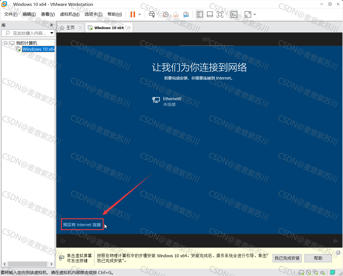Select the Ethernet0 network entry
343x276 pixels.
point(167,101)
